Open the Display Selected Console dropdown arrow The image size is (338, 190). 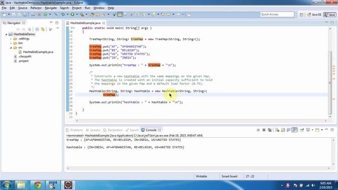312,130
